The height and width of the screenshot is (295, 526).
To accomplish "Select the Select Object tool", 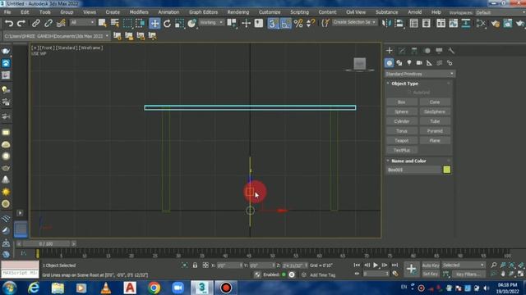I will pos(102,23).
